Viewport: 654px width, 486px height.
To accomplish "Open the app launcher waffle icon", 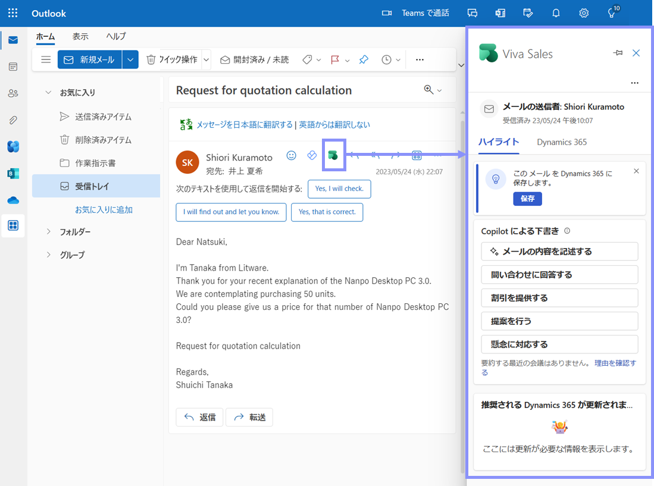I will [13, 13].
